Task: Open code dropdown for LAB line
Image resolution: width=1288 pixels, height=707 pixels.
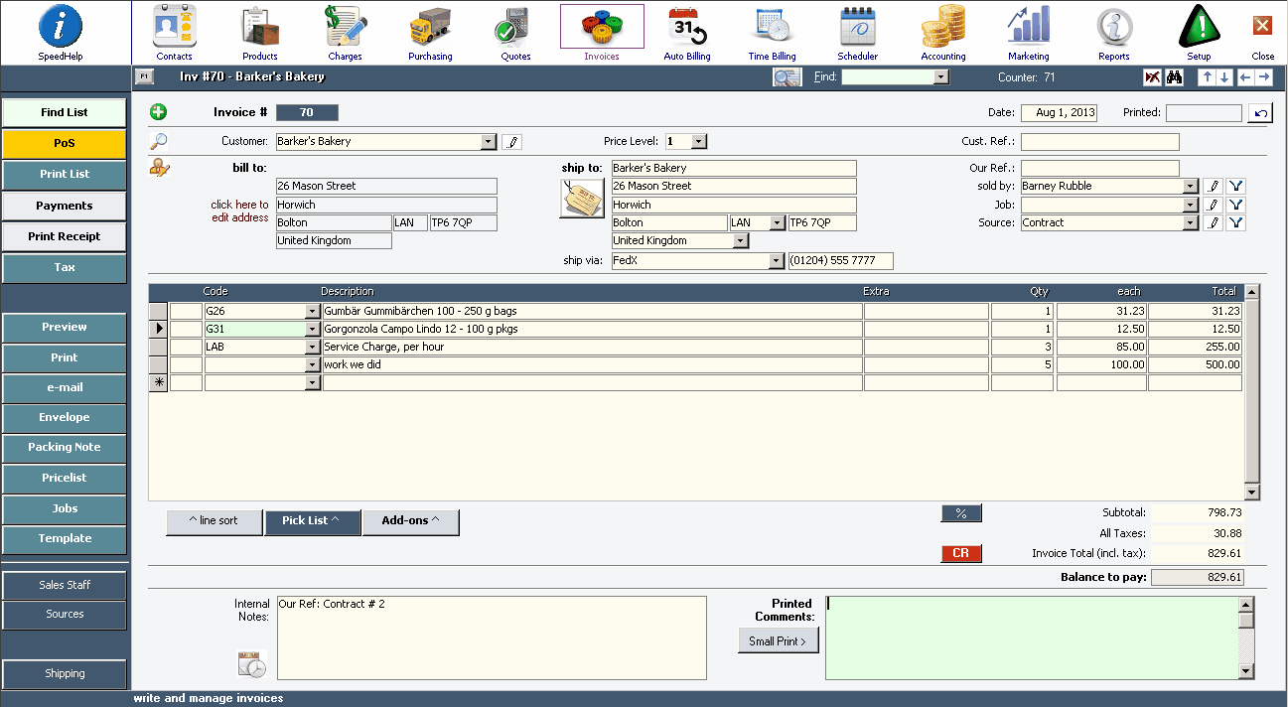Action: [x=313, y=347]
